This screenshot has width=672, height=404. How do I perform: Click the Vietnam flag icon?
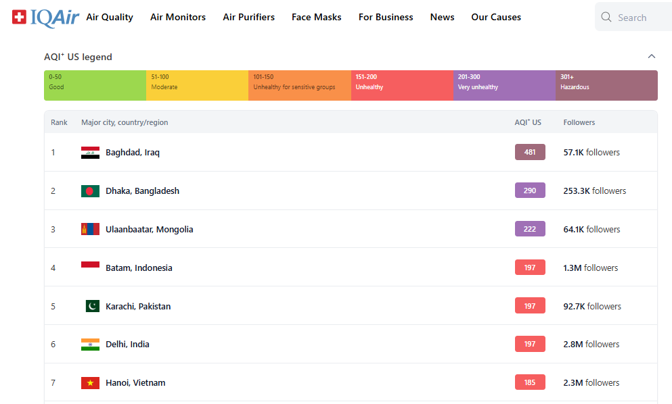click(90, 383)
